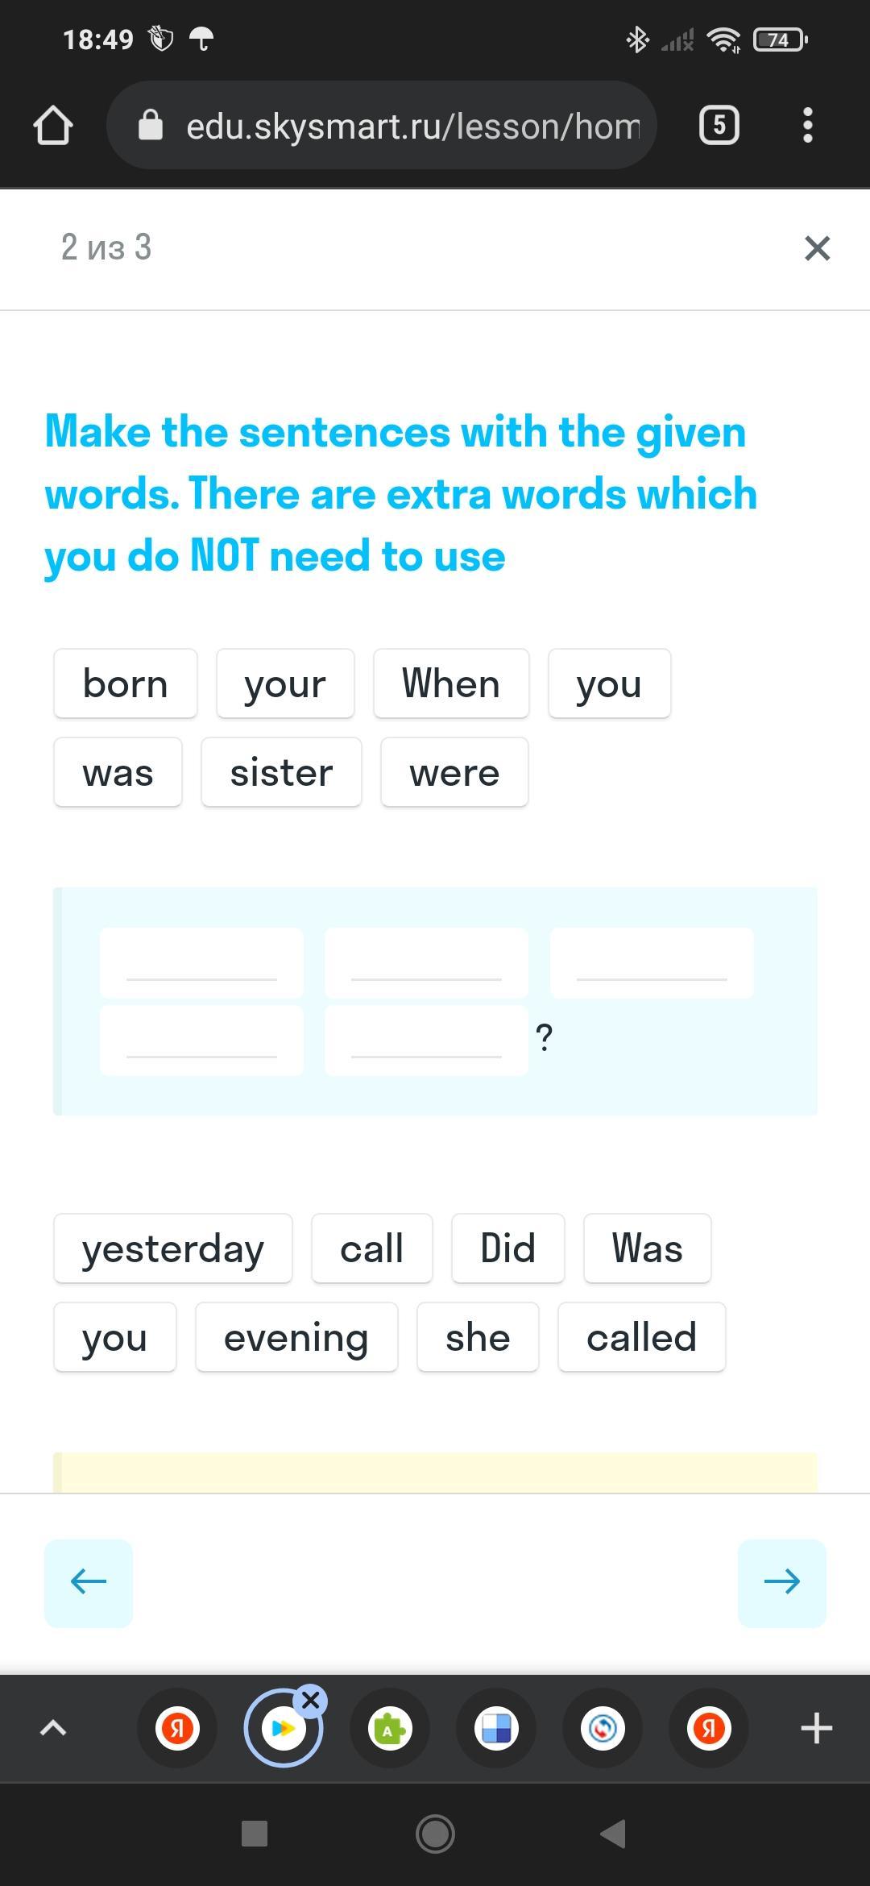Expand the tab strip with the up chevron
870x1886 pixels.
tap(53, 1729)
